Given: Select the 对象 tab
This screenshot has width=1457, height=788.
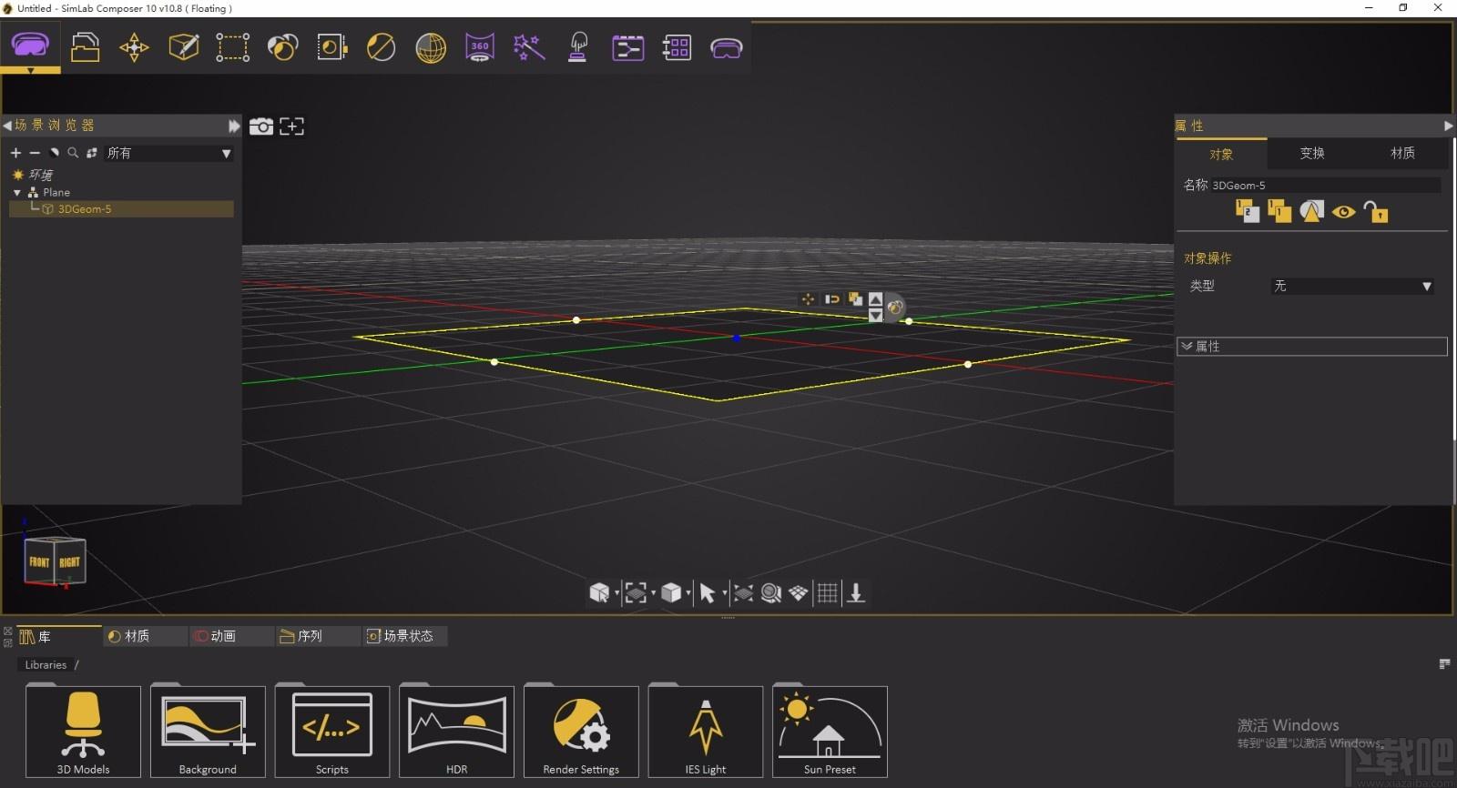Looking at the screenshot, I should pos(1221,154).
